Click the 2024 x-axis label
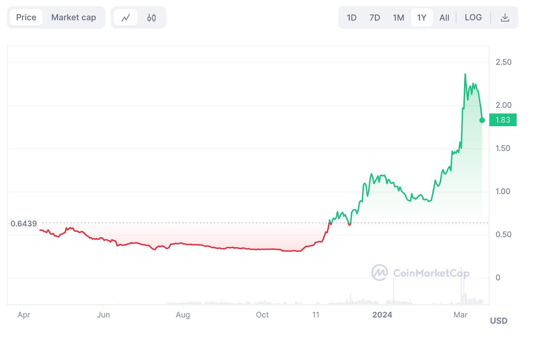 (382, 315)
